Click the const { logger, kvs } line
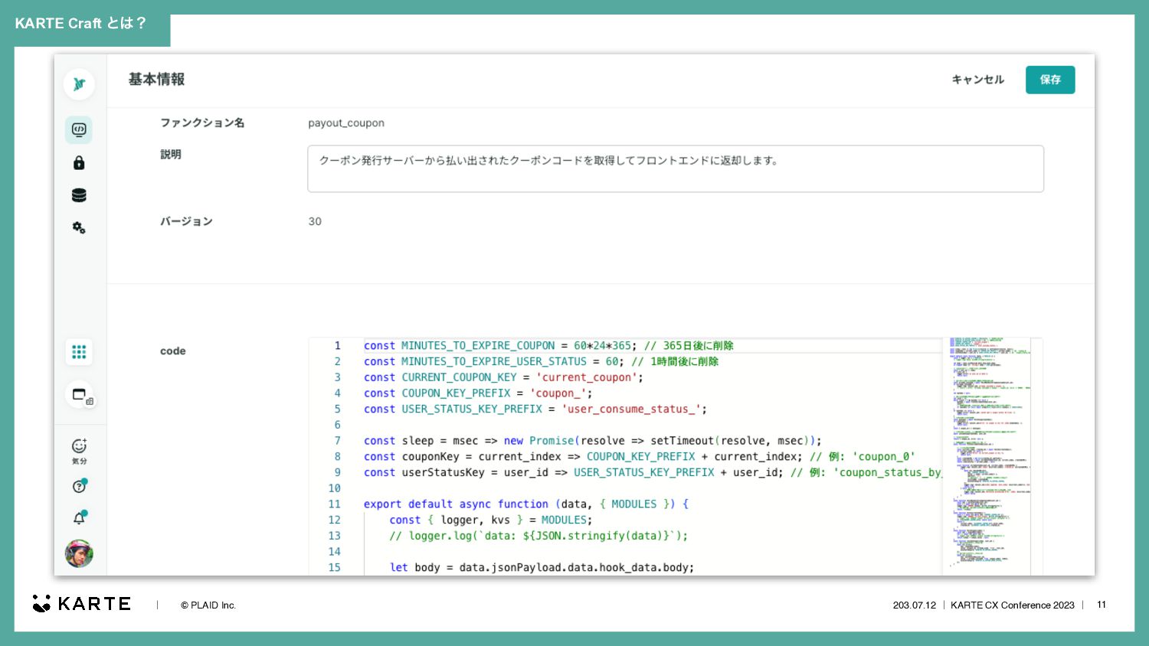Viewport: 1149px width, 646px height. point(490,520)
